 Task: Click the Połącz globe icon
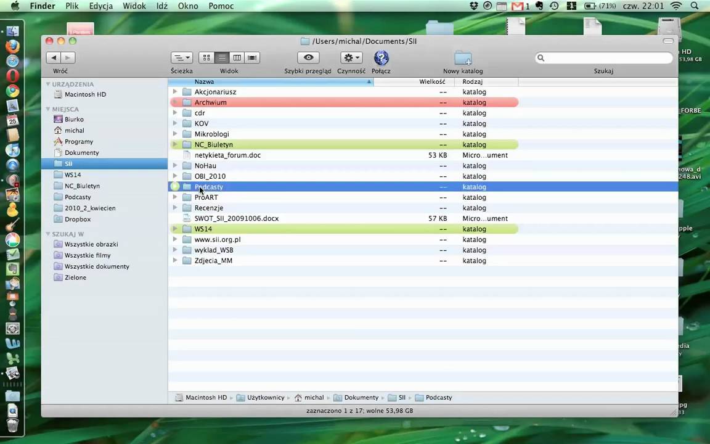click(382, 58)
